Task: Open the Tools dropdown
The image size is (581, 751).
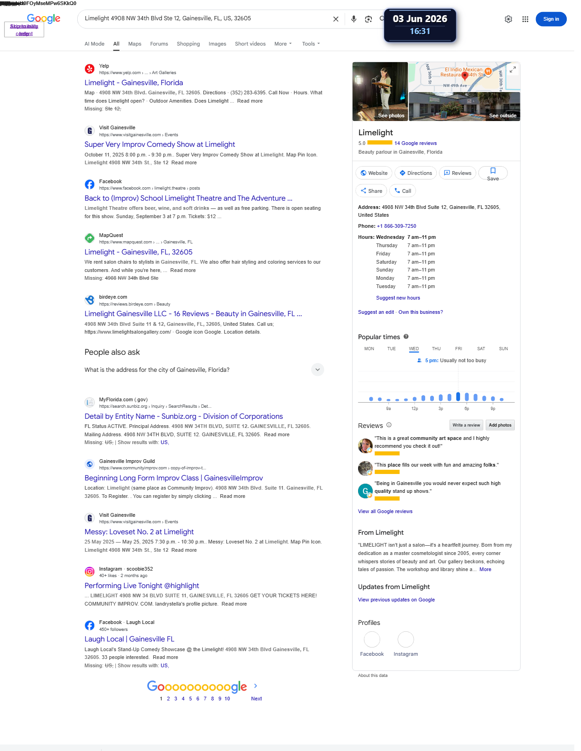Action: coord(311,44)
